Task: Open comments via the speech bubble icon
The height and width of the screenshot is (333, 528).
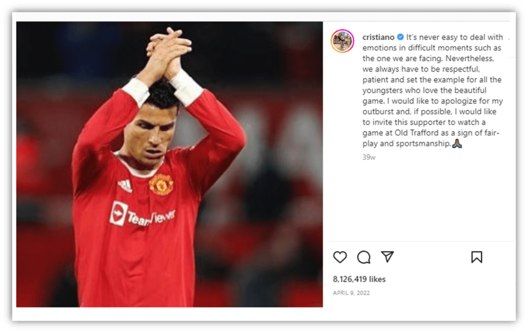Action: point(364,257)
